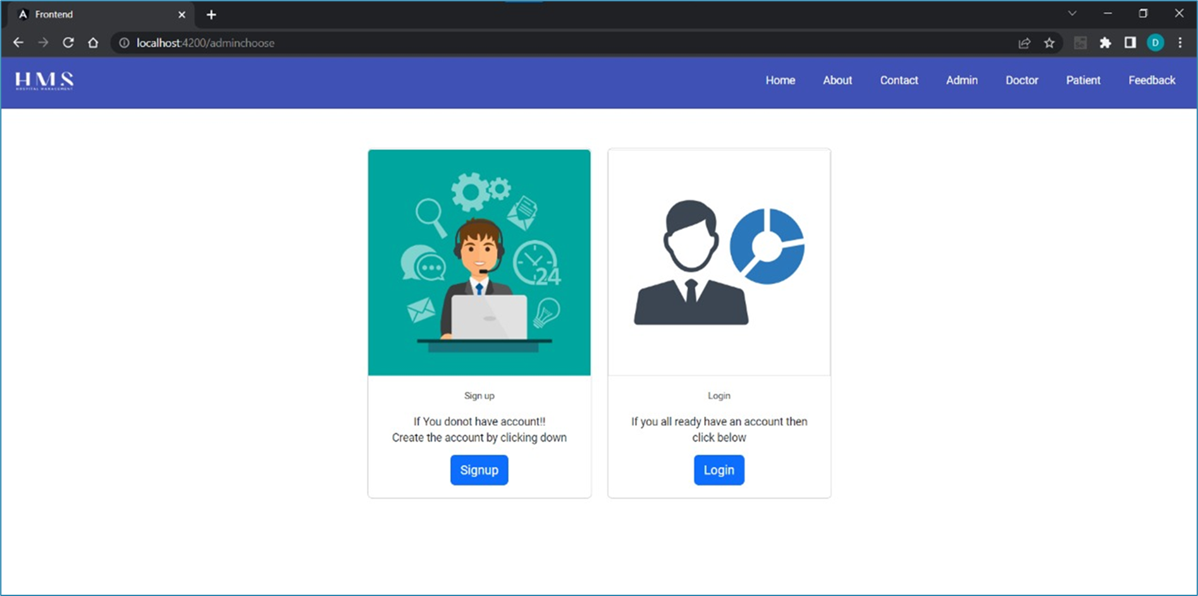Open the Feedback navigation item

pyautogui.click(x=1151, y=80)
